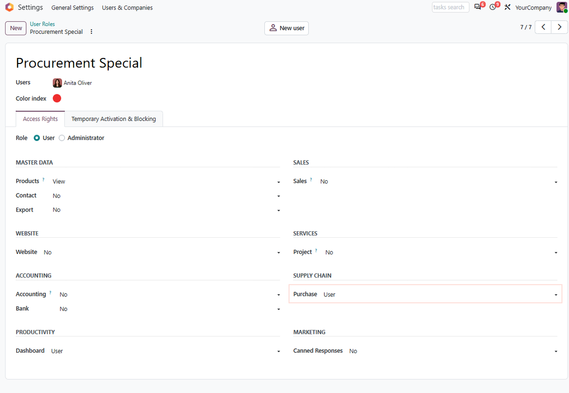Open the Accounting access dropdown
Screen dimensions: 569x393
click(170, 295)
